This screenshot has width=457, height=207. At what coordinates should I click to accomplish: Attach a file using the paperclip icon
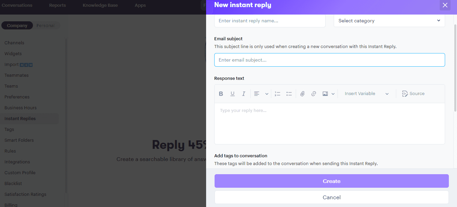coord(303,94)
